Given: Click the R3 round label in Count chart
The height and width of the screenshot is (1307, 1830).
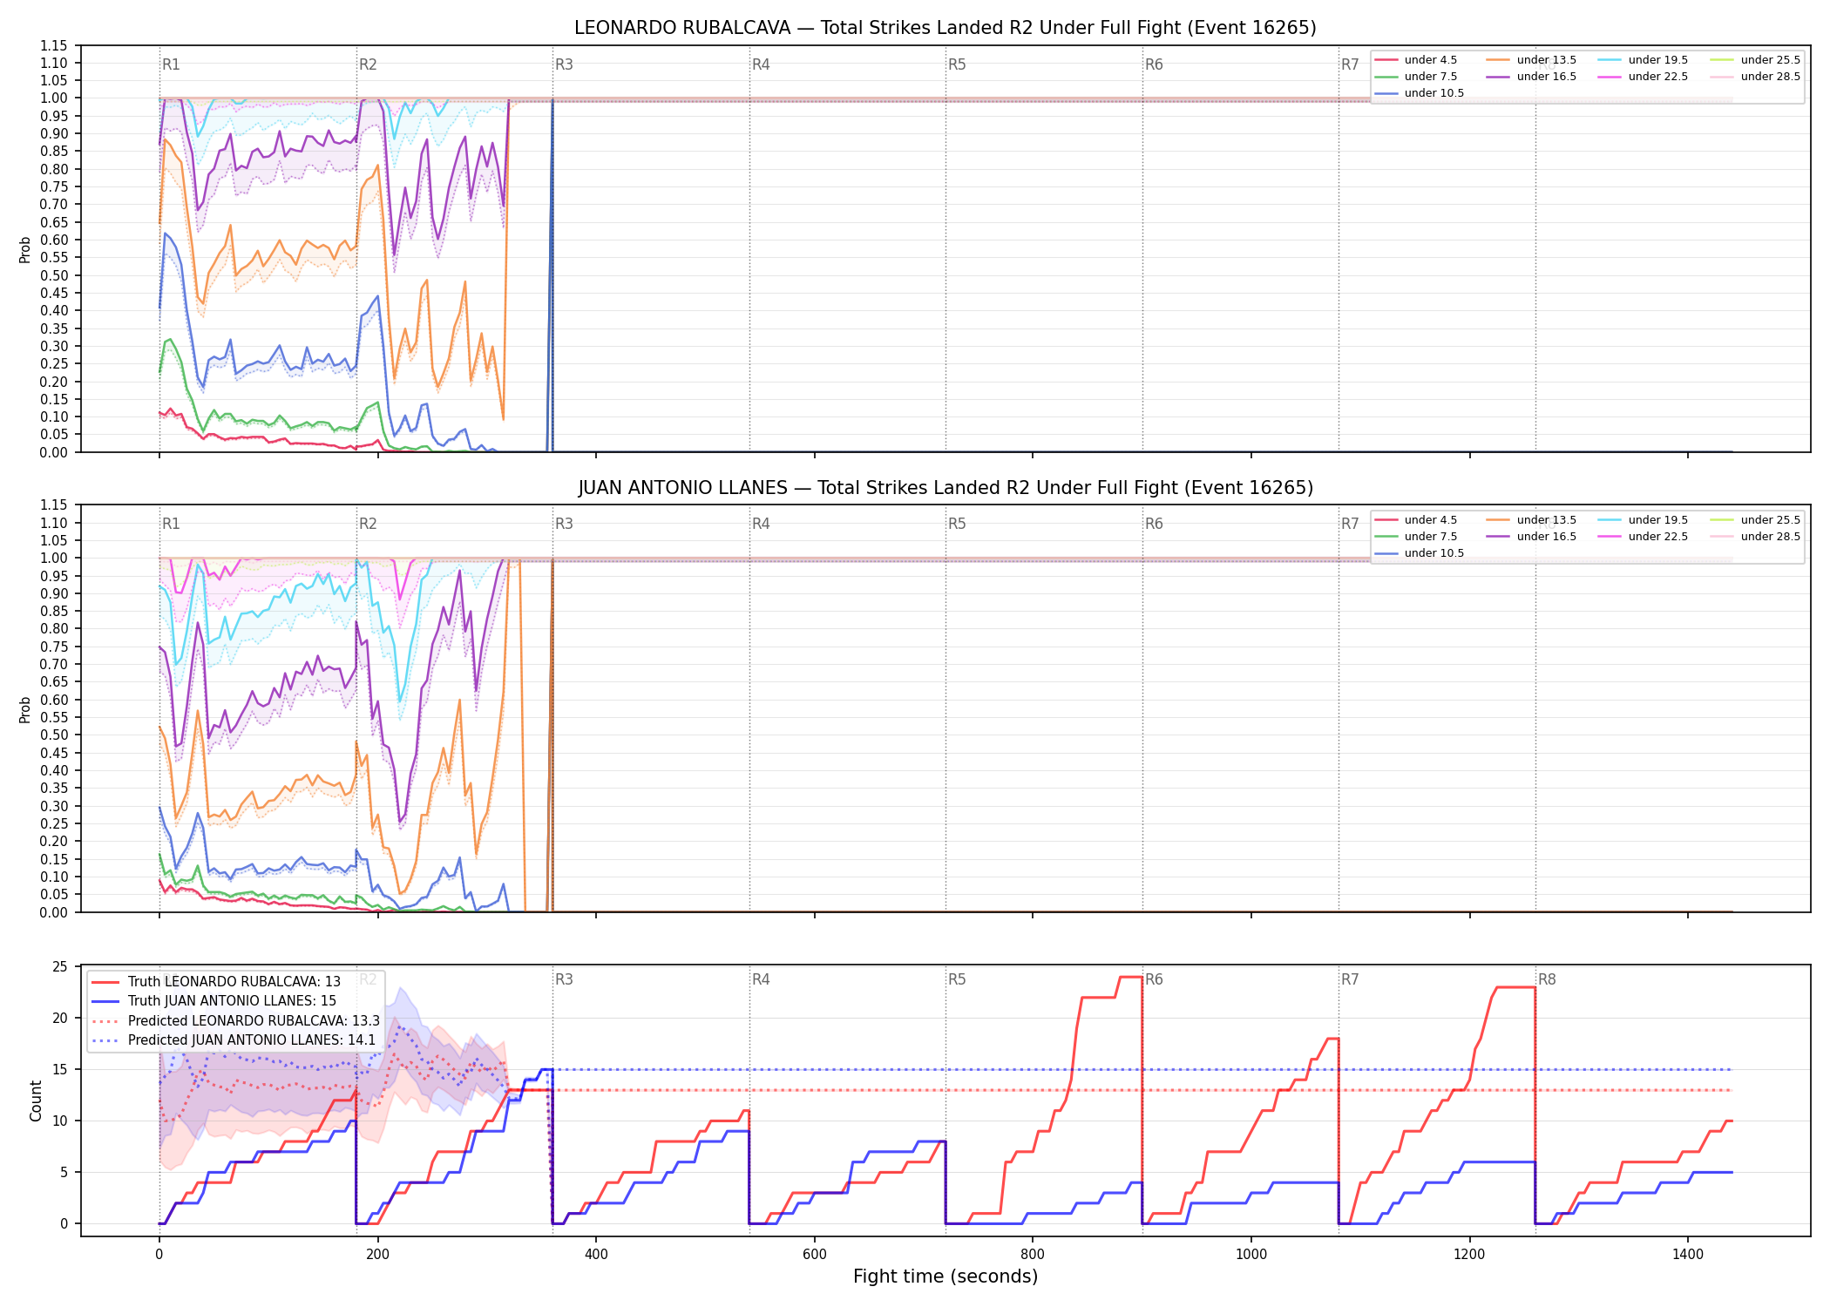Looking at the screenshot, I should (564, 979).
